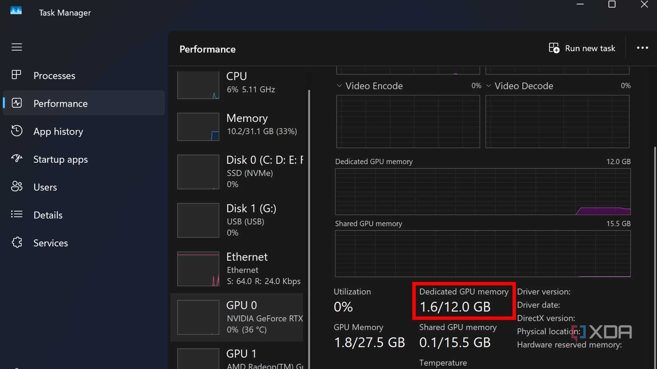Open the App history page

click(84, 131)
